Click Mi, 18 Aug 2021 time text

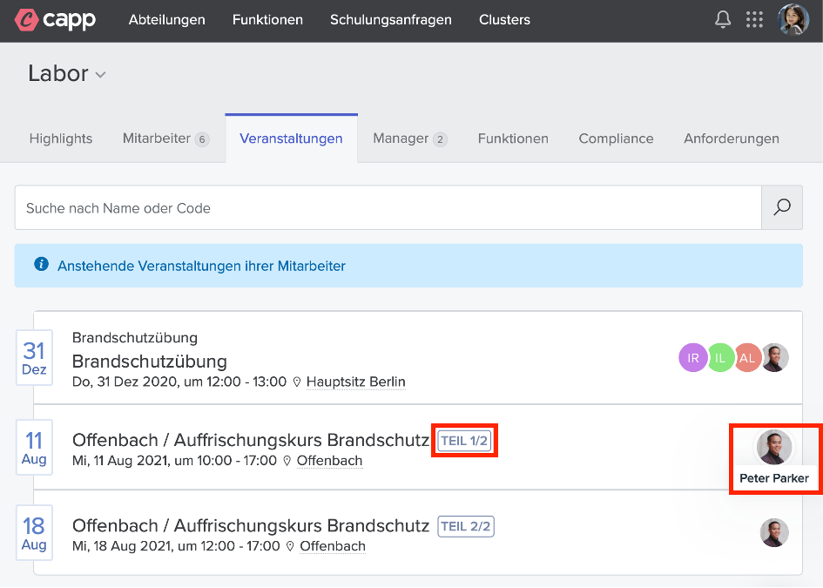[176, 546]
